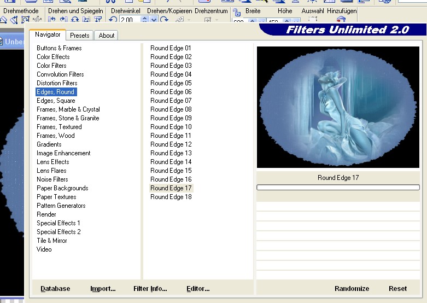Choose the Round Edge 05 filter

[171, 83]
